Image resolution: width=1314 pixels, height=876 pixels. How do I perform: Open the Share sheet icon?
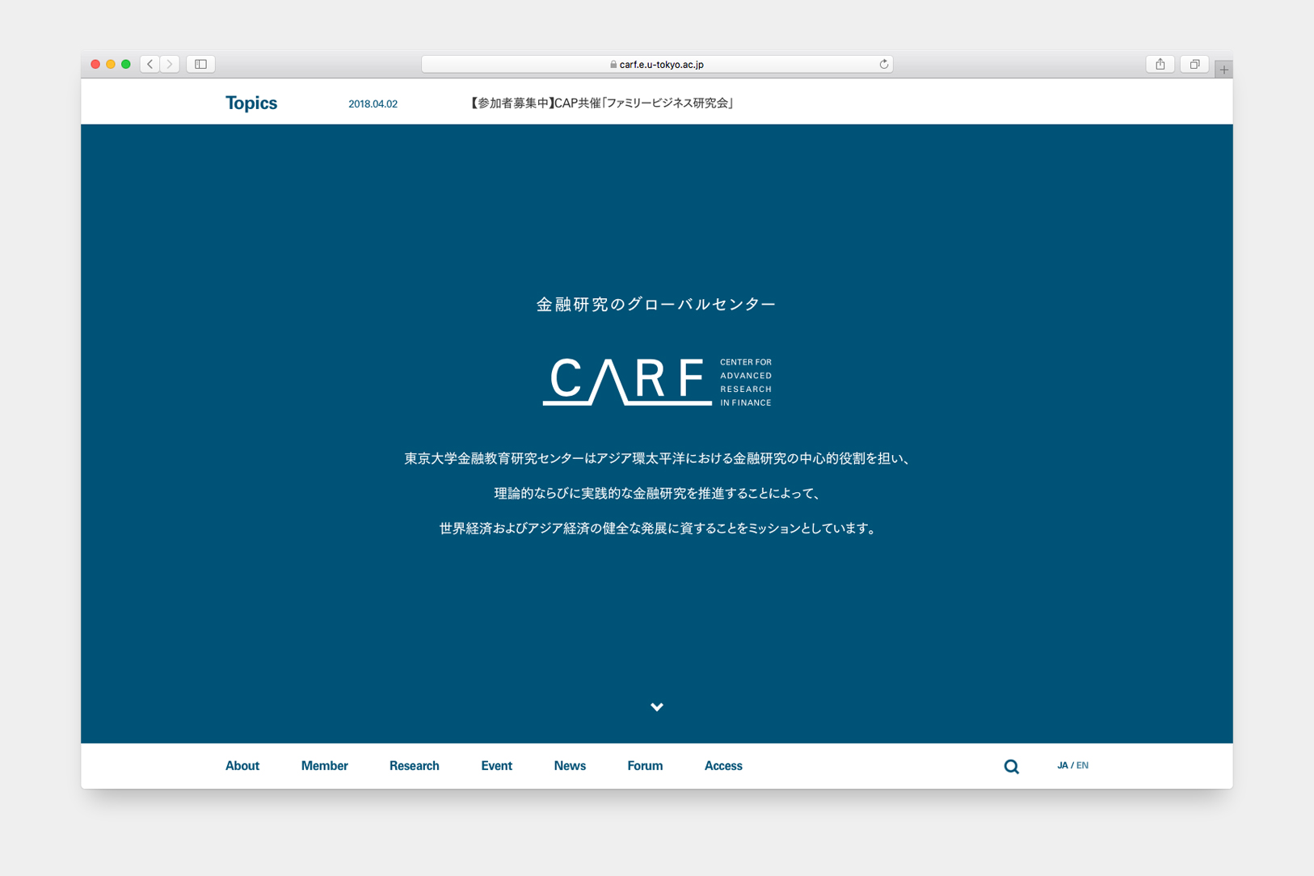point(1160,64)
